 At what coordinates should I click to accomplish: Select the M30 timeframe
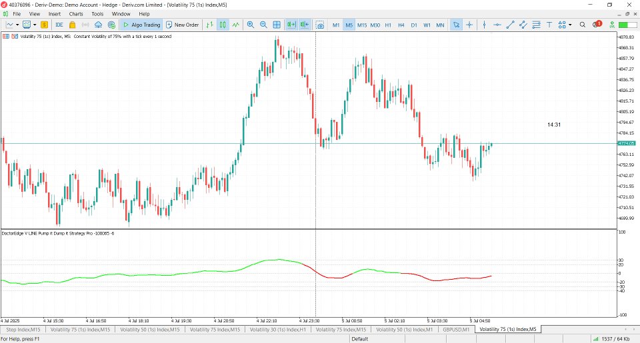click(x=375, y=25)
